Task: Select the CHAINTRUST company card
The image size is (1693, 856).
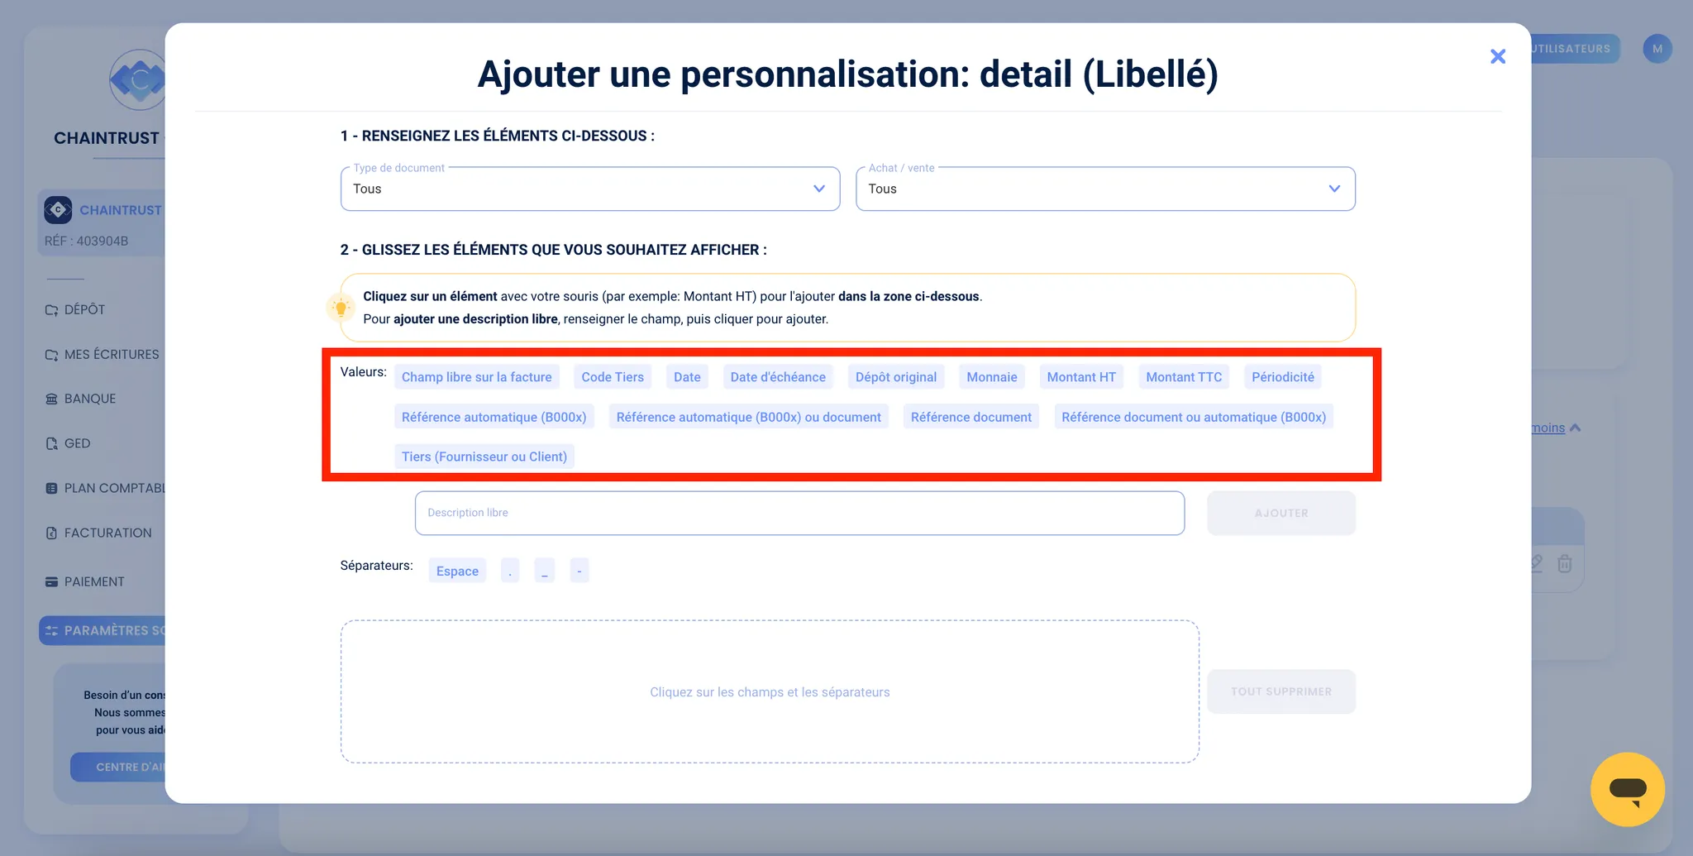Action: 103,222
